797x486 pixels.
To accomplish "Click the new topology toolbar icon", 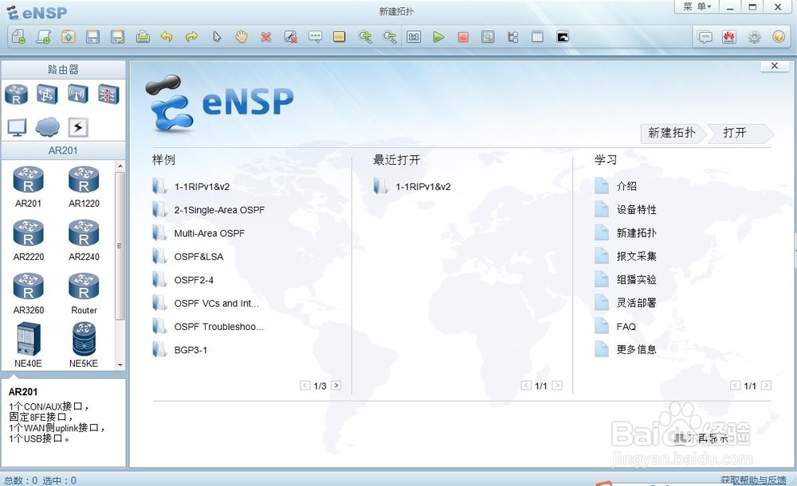I will pos(19,37).
